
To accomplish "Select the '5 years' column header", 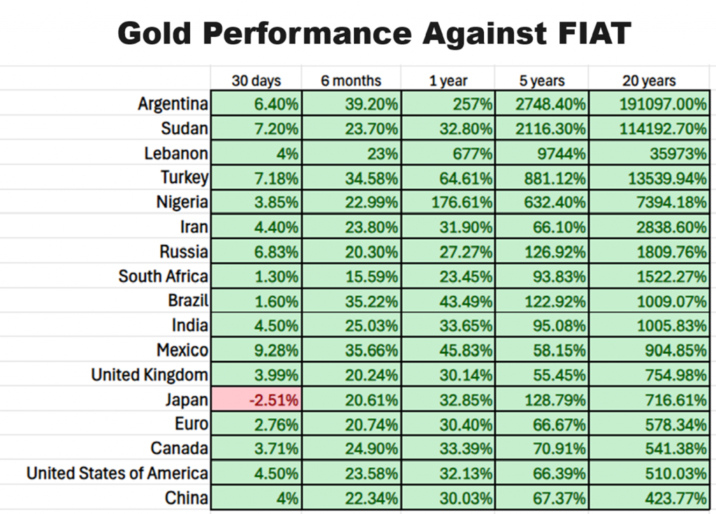I will pyautogui.click(x=542, y=80).
